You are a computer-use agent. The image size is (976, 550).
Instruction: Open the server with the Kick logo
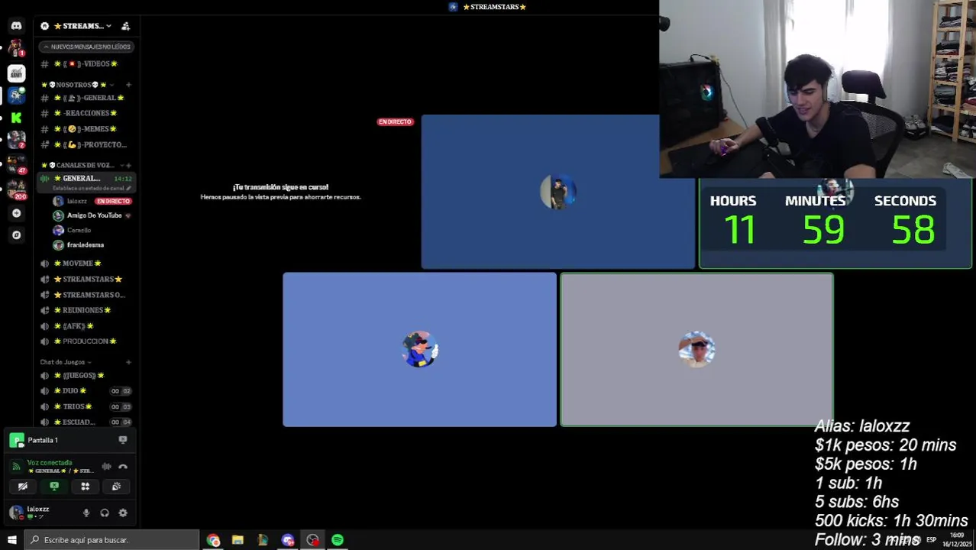click(16, 118)
